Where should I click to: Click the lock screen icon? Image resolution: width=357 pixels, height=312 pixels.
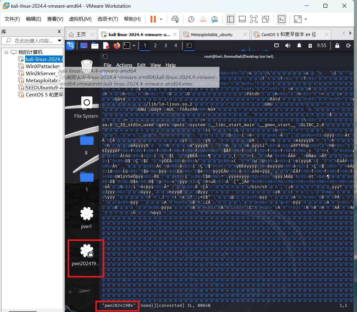point(337,45)
